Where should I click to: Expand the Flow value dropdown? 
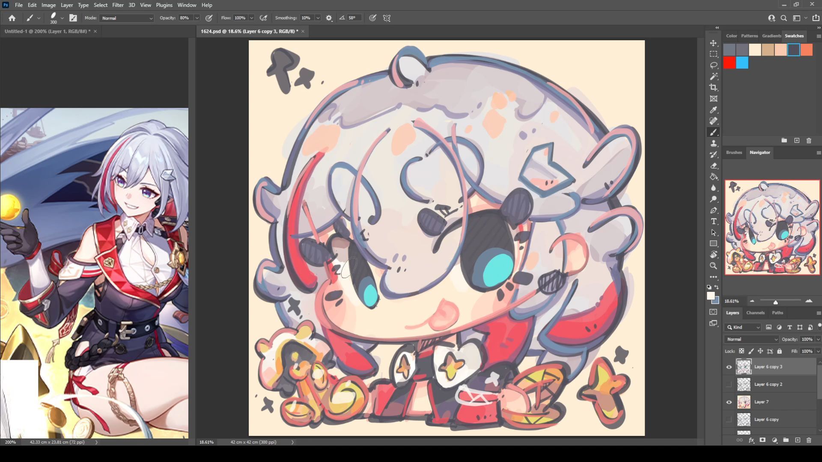point(252,18)
